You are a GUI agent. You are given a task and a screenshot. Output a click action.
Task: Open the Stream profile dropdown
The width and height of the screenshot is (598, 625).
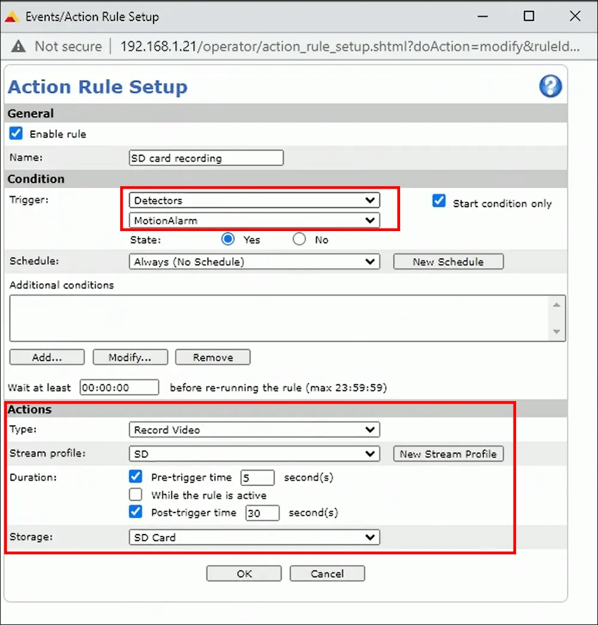click(254, 453)
